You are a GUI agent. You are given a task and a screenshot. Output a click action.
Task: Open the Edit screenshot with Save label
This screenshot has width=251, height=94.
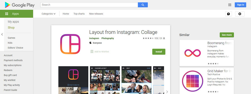136,80
